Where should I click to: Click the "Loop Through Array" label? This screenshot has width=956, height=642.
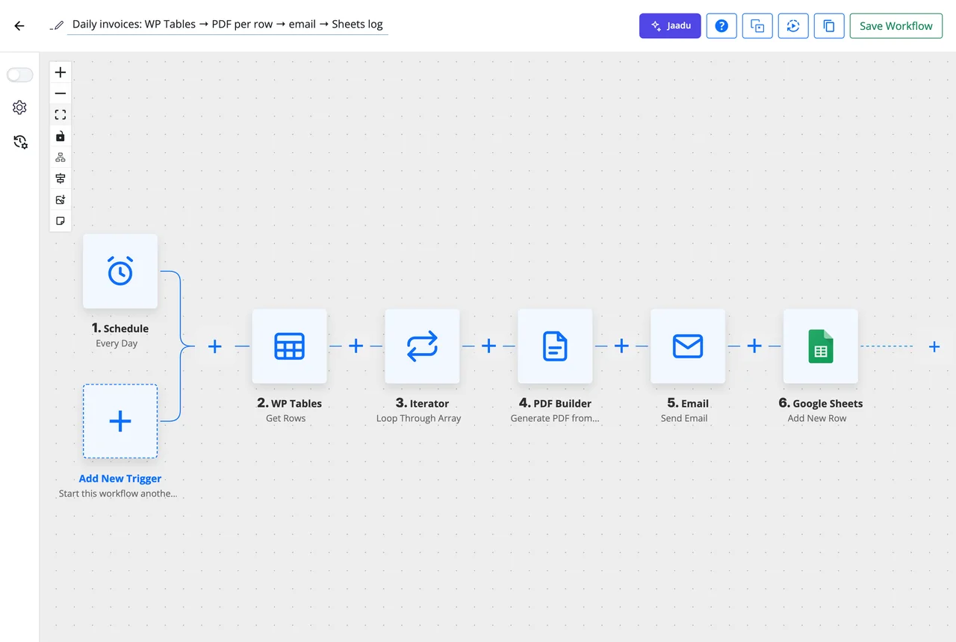(419, 418)
